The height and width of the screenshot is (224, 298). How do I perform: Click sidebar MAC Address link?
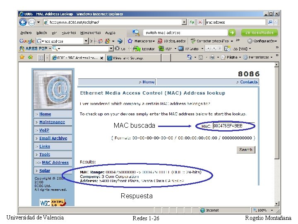pyautogui.click(x=55, y=163)
